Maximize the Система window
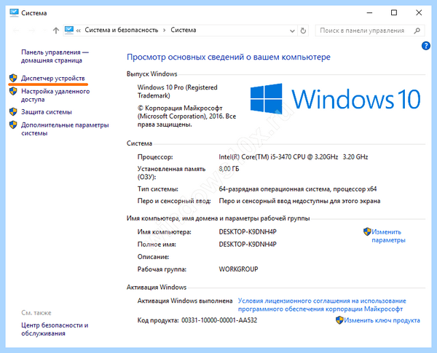 (394, 13)
